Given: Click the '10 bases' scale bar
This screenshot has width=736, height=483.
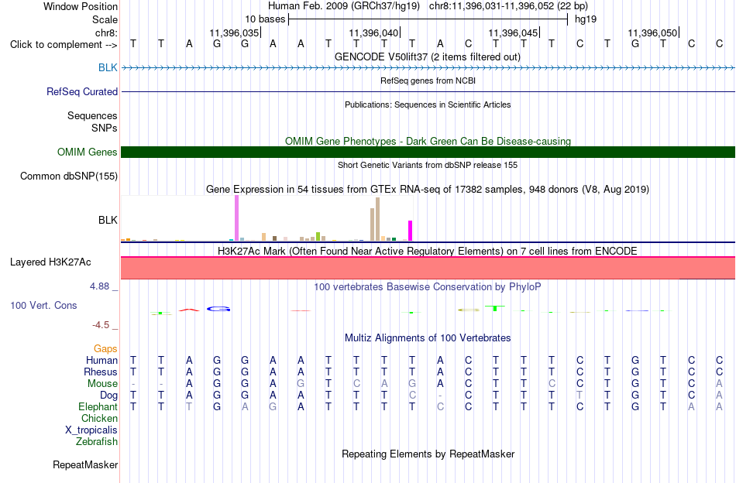Looking at the screenshot, I should (428, 19).
